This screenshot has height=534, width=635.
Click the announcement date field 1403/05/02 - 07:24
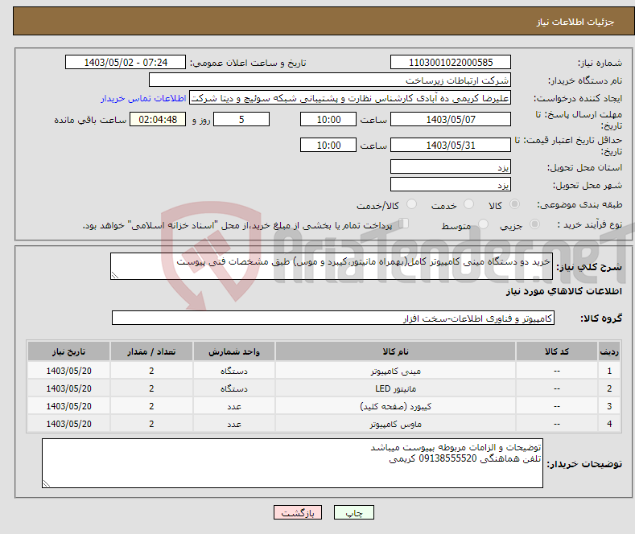(x=126, y=62)
